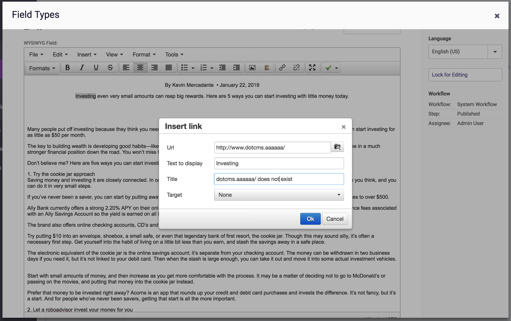Click the Lock for Editing button
The width and height of the screenshot is (511, 321).
click(x=465, y=75)
